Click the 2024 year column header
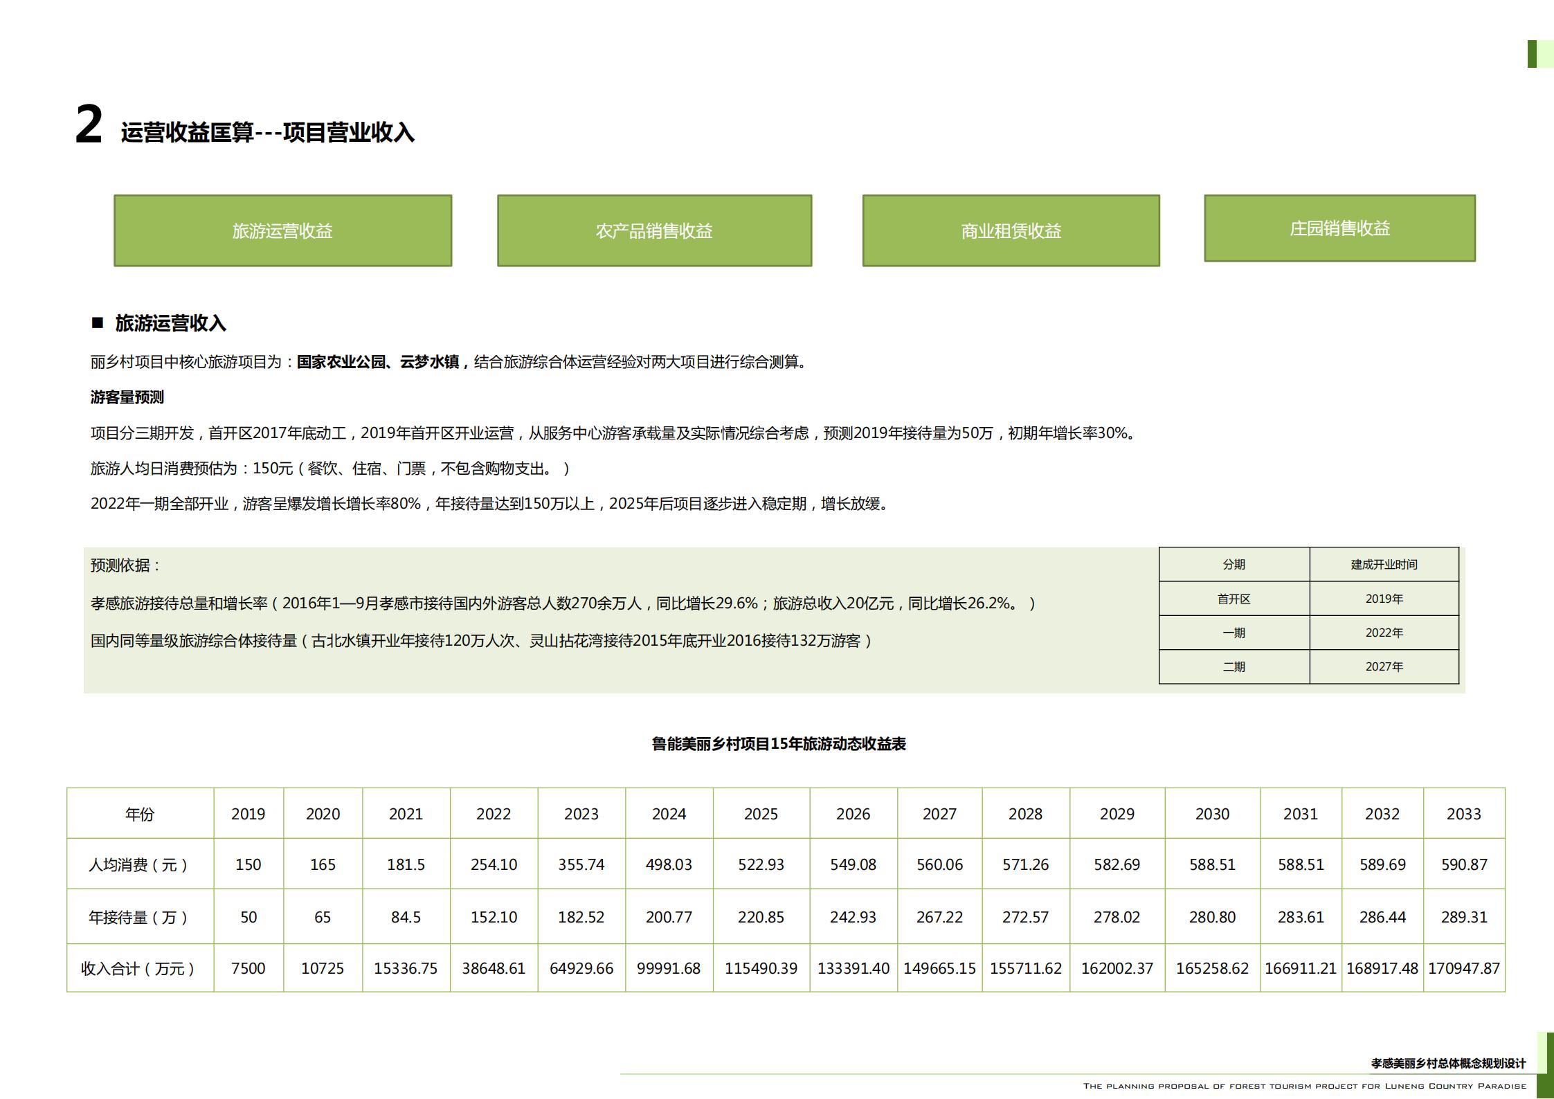This screenshot has width=1554, height=1099. 669,813
